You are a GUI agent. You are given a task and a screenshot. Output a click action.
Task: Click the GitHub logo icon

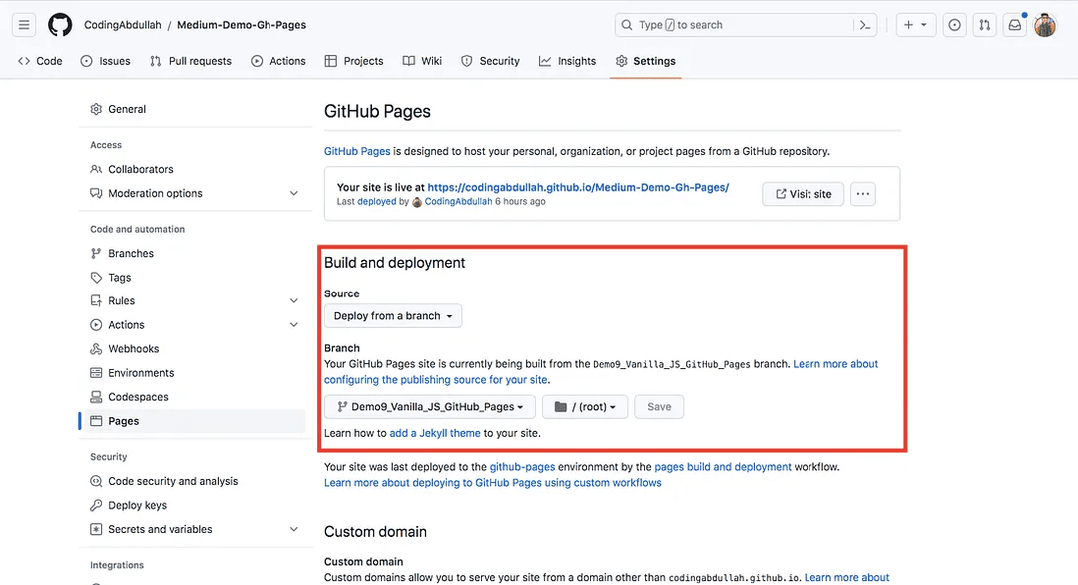[x=60, y=25]
